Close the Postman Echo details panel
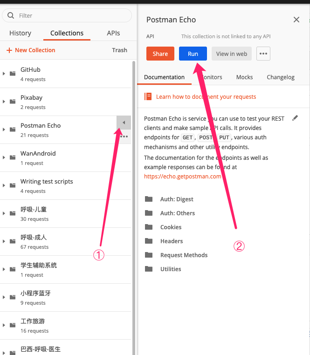 click(296, 20)
